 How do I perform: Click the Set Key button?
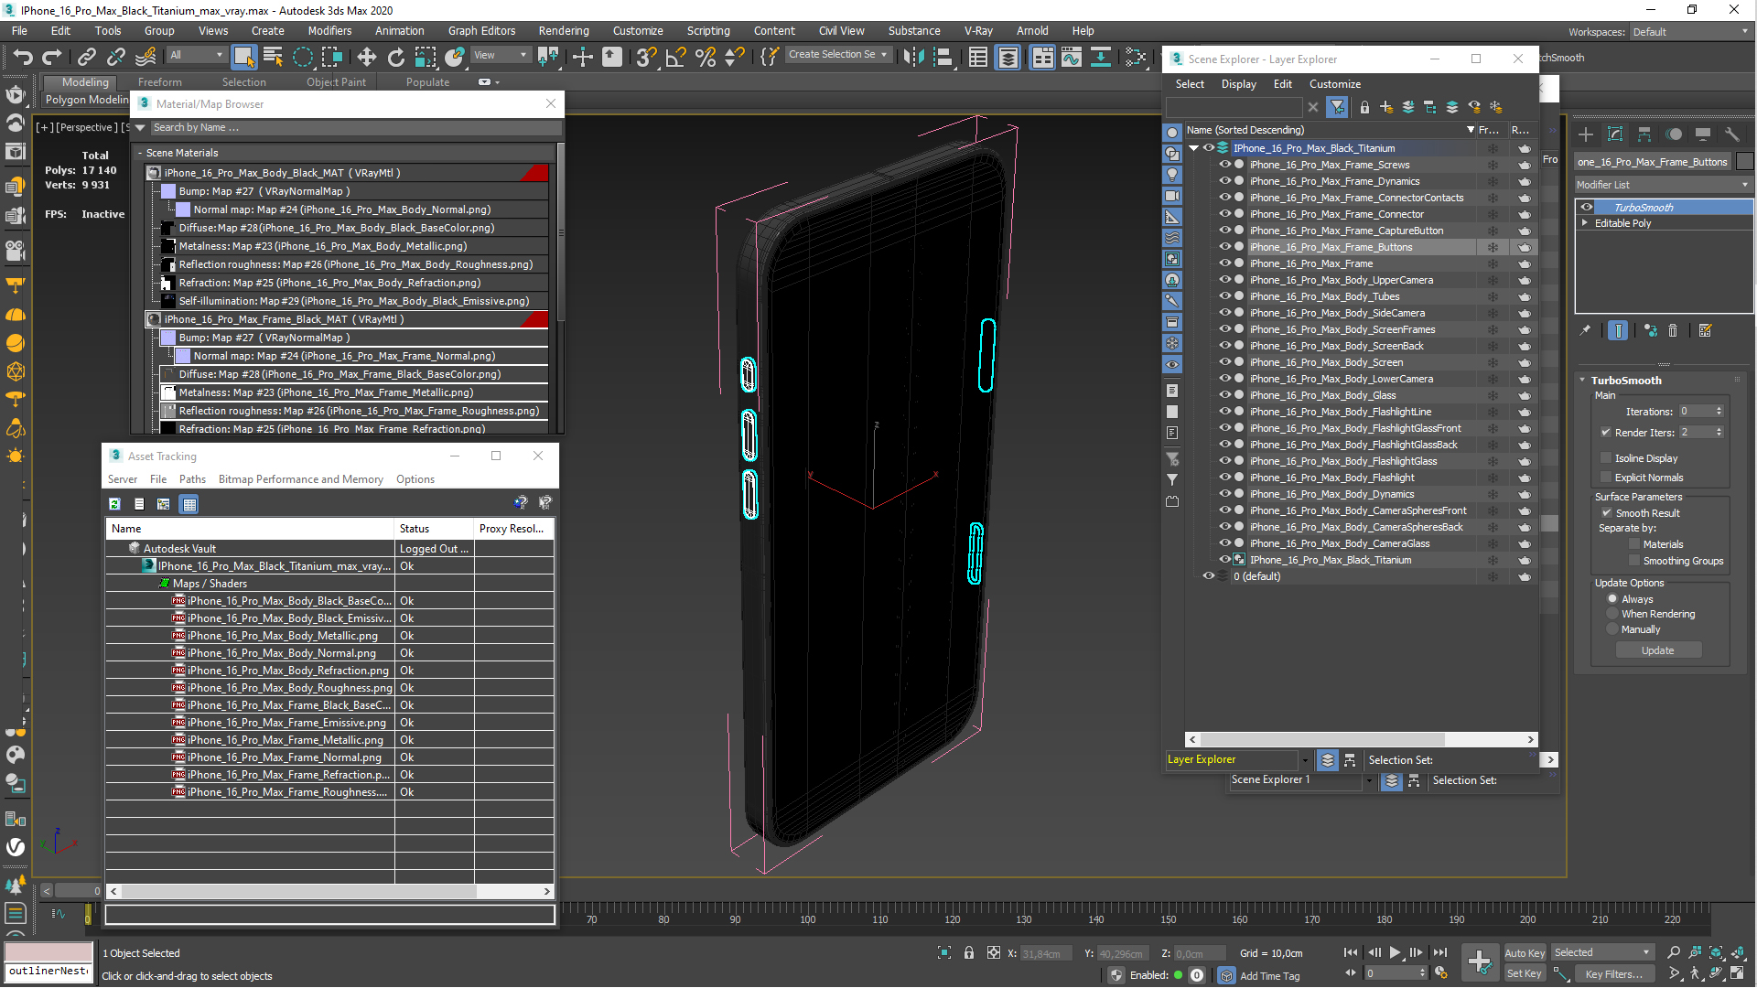click(1524, 974)
